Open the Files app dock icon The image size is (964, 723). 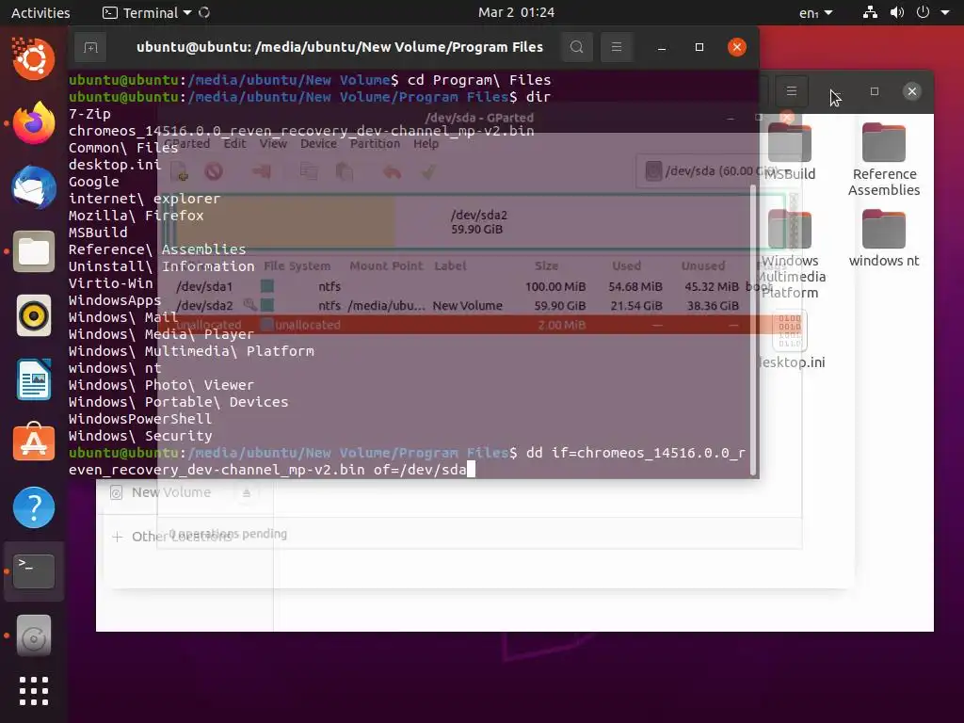34,251
